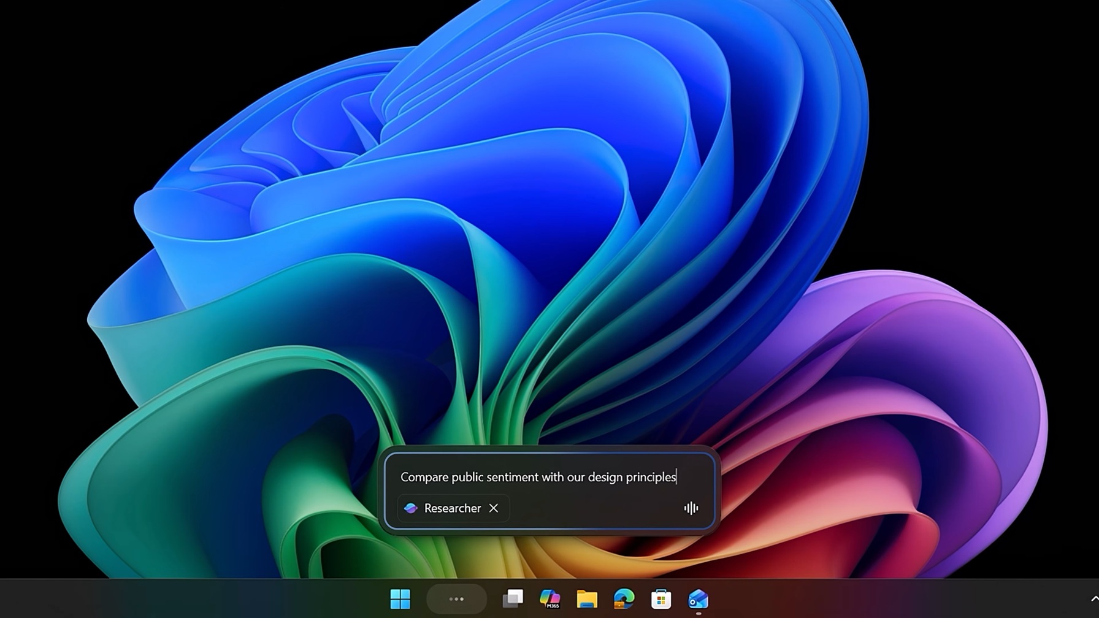
Task: Open File Explorer from the taskbar
Action: pos(588,598)
